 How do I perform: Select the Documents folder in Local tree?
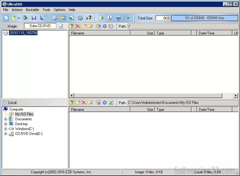tap(24, 119)
